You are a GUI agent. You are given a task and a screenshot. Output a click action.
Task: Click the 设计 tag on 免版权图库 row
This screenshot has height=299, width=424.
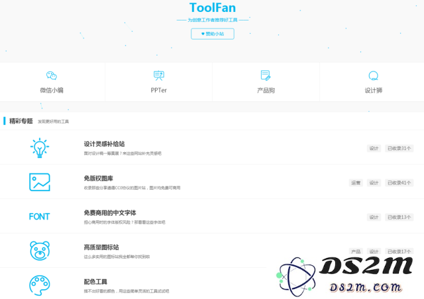(374, 183)
